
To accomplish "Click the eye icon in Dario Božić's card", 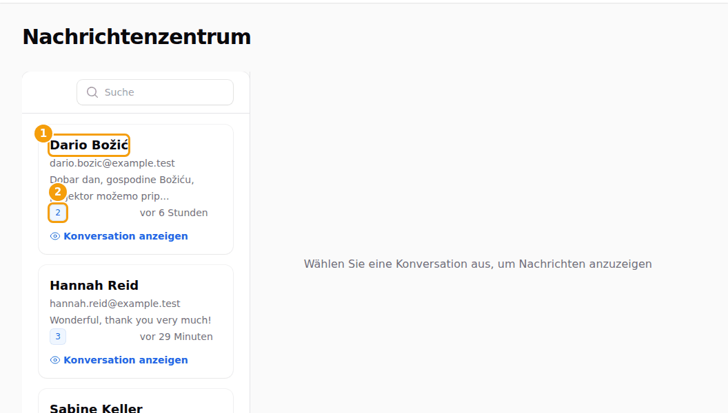I will [x=54, y=236].
